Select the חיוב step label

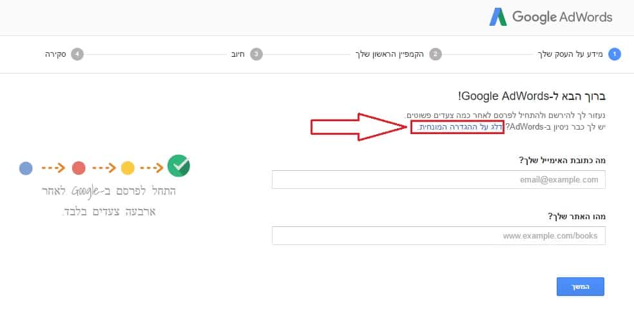pyautogui.click(x=238, y=54)
